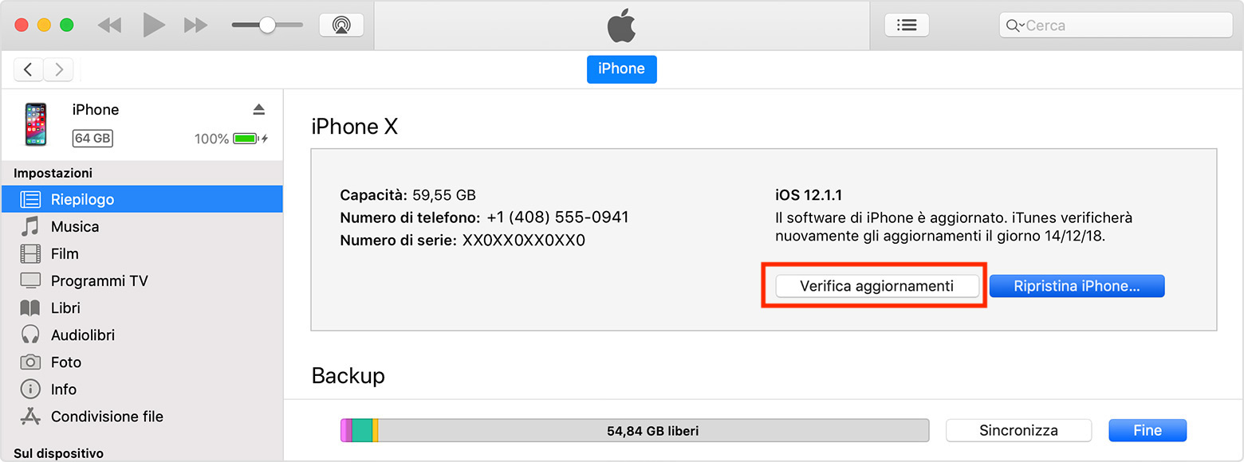This screenshot has height=462, width=1244.
Task: Go forward with the right chevron
Action: pyautogui.click(x=58, y=70)
